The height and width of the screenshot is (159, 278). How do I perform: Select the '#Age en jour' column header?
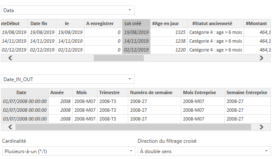pos(169,23)
